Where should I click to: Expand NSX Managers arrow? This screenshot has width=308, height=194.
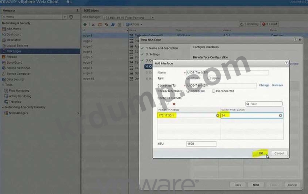click(78, 113)
